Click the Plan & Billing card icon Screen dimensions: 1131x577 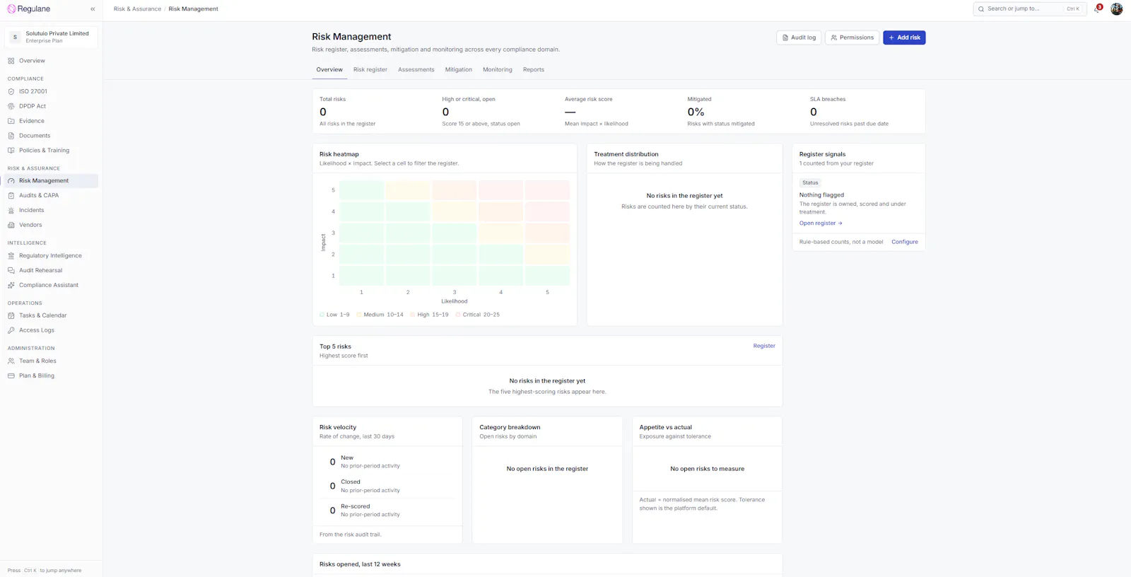coord(11,376)
